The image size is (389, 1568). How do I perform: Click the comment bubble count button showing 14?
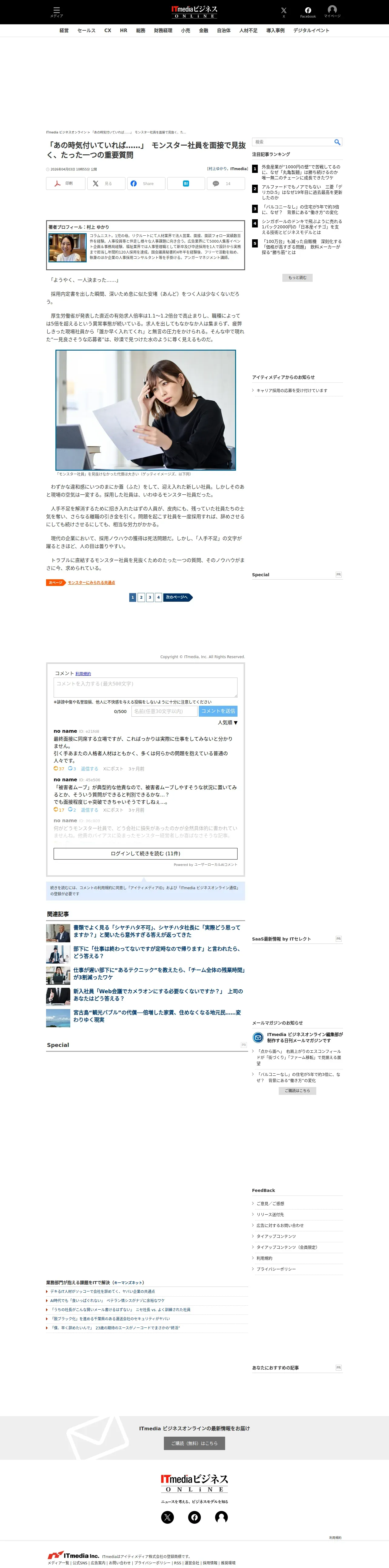point(225,183)
